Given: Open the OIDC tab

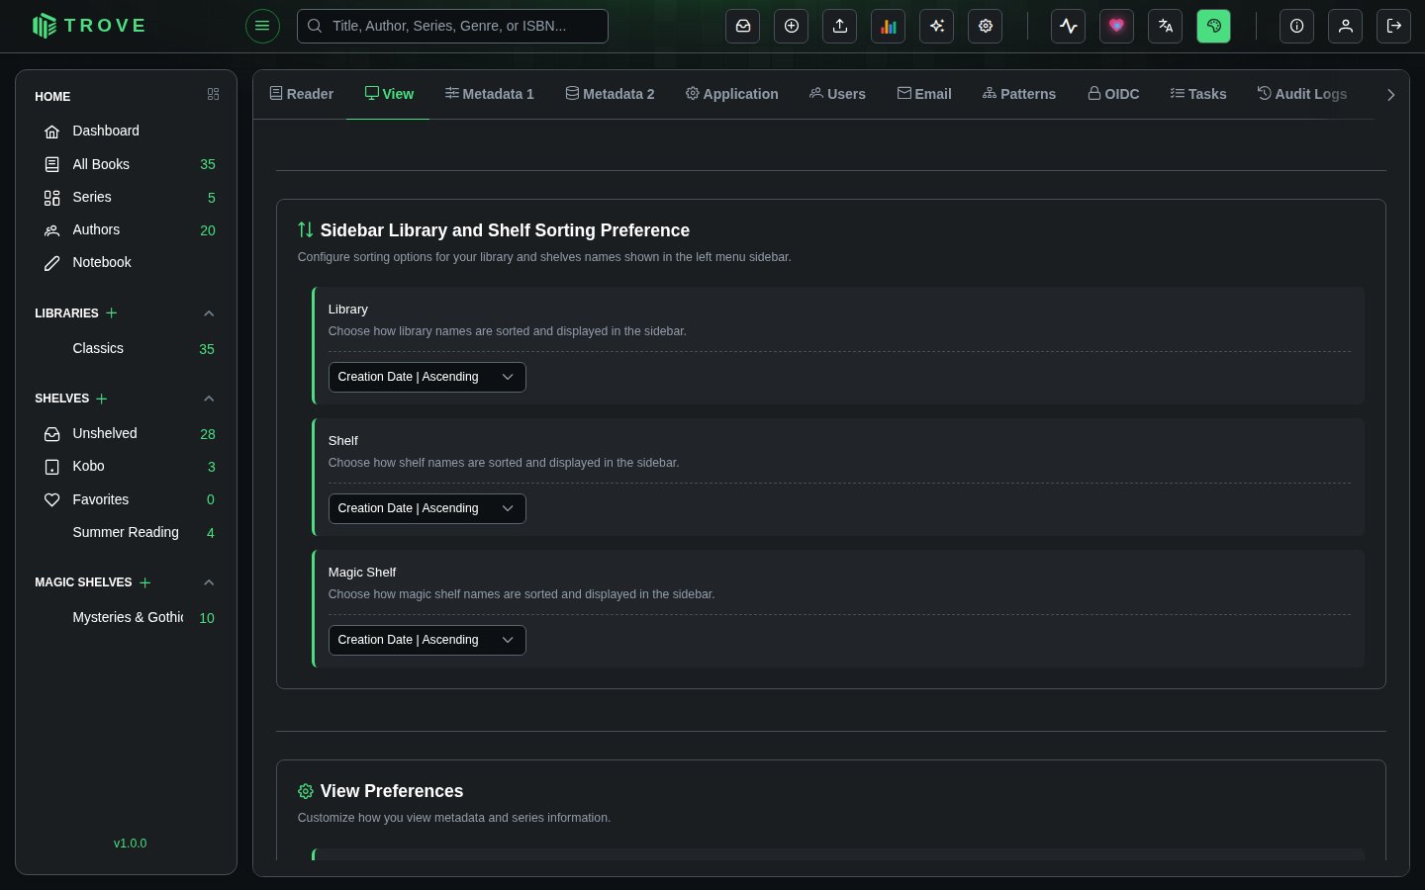Looking at the screenshot, I should point(1113,94).
